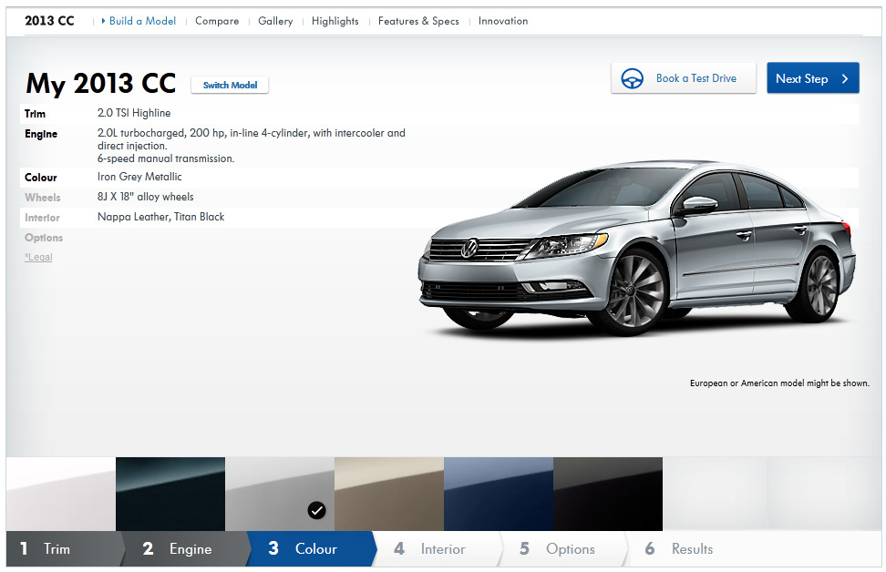This screenshot has width=886, height=572.
Task: Choose the beige brown colour swatch
Action: pos(389,494)
